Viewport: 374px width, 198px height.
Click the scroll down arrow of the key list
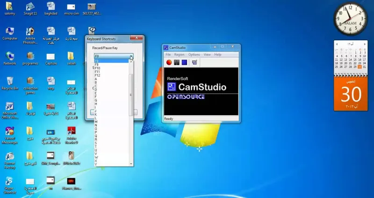131,164
